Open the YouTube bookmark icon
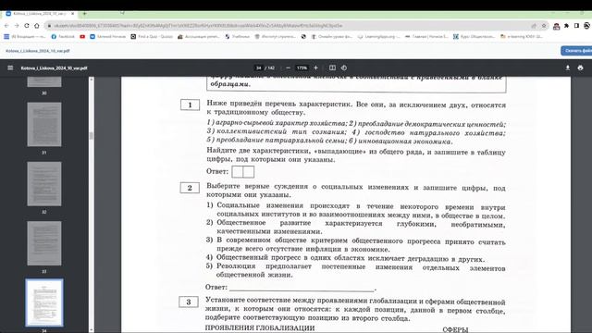 pyautogui.click(x=82, y=37)
